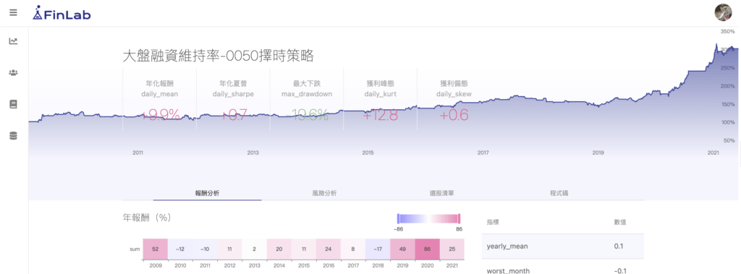Viewport: 741px width, 274px height.
Task: Click the 年化報酬 daily_mean stat
Action: pyautogui.click(x=160, y=99)
